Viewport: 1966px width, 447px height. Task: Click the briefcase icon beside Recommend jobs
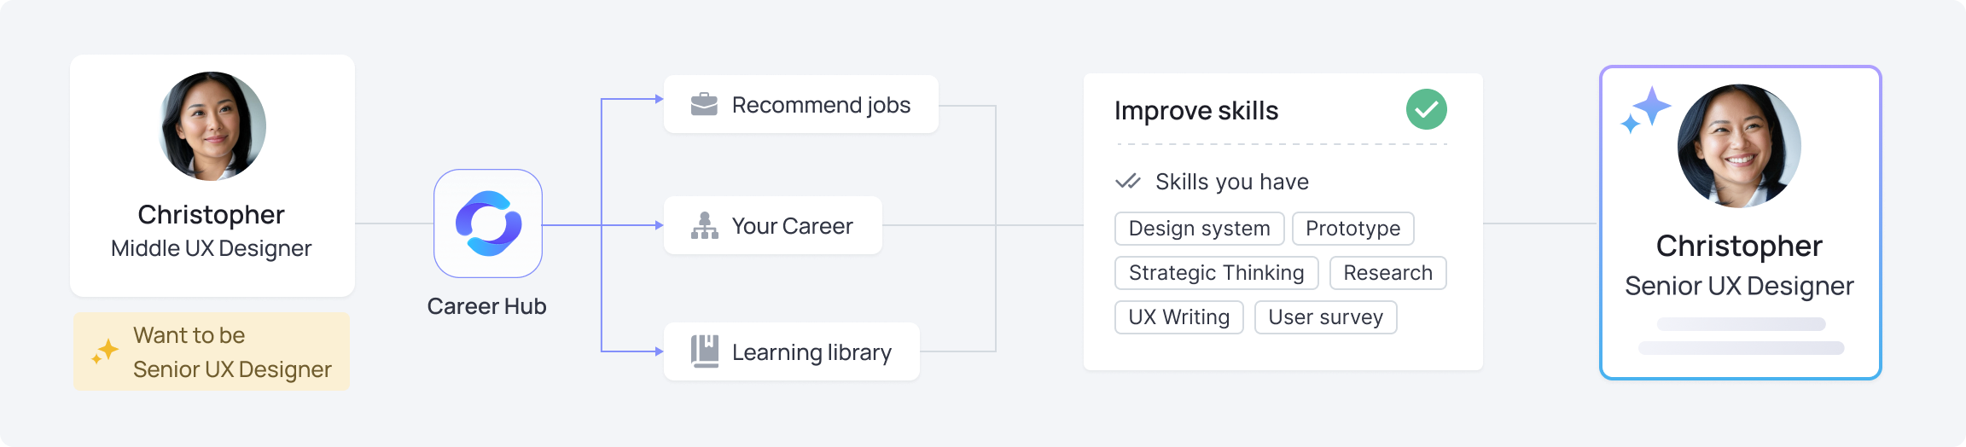704,104
